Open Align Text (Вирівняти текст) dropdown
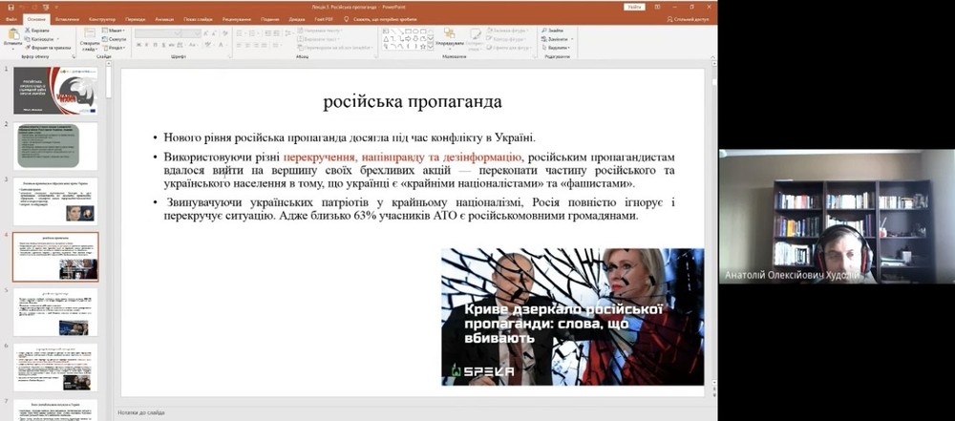This screenshot has width=955, height=421. point(318,39)
